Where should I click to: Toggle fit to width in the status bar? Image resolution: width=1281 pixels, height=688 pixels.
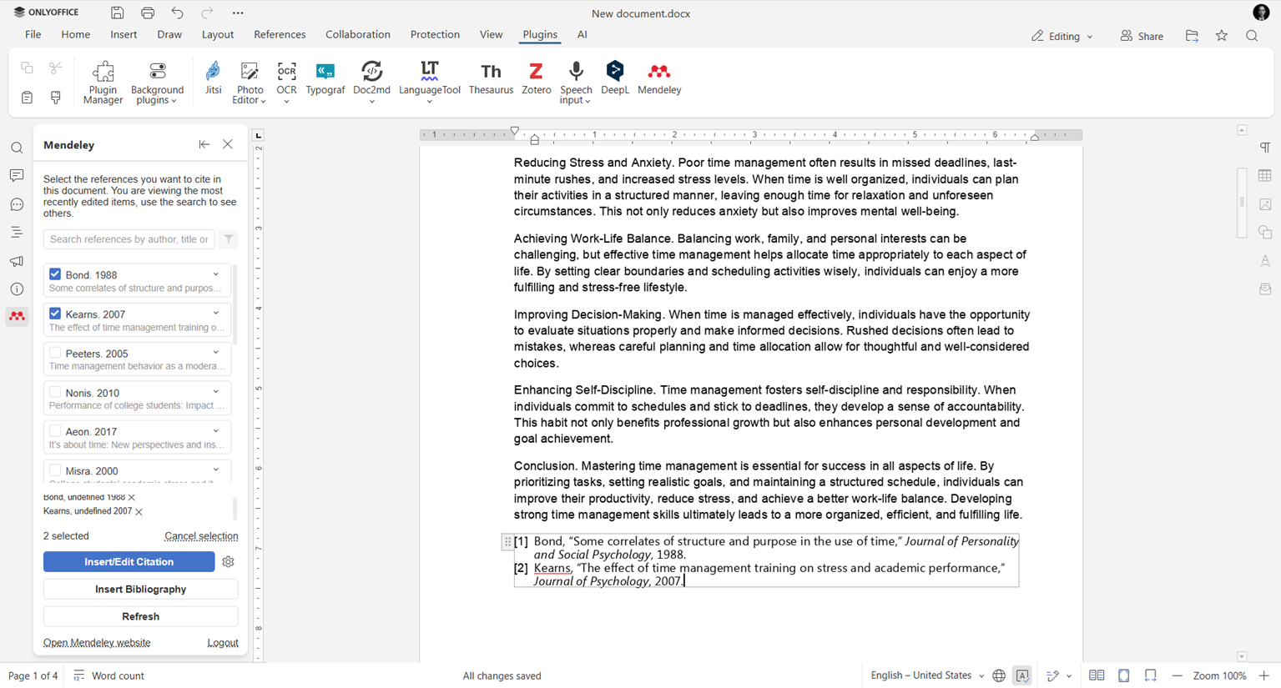point(1151,675)
